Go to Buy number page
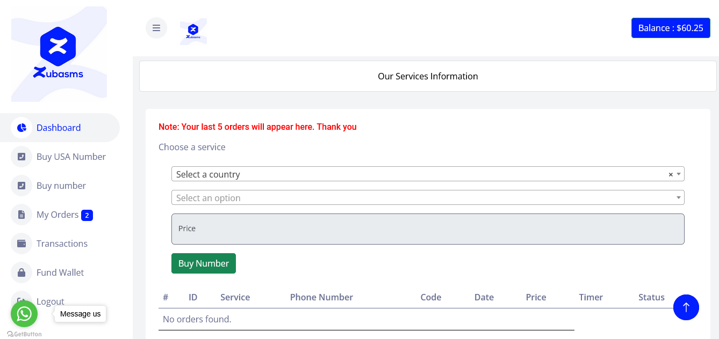Image resolution: width=719 pixels, height=339 pixels. tap(61, 186)
